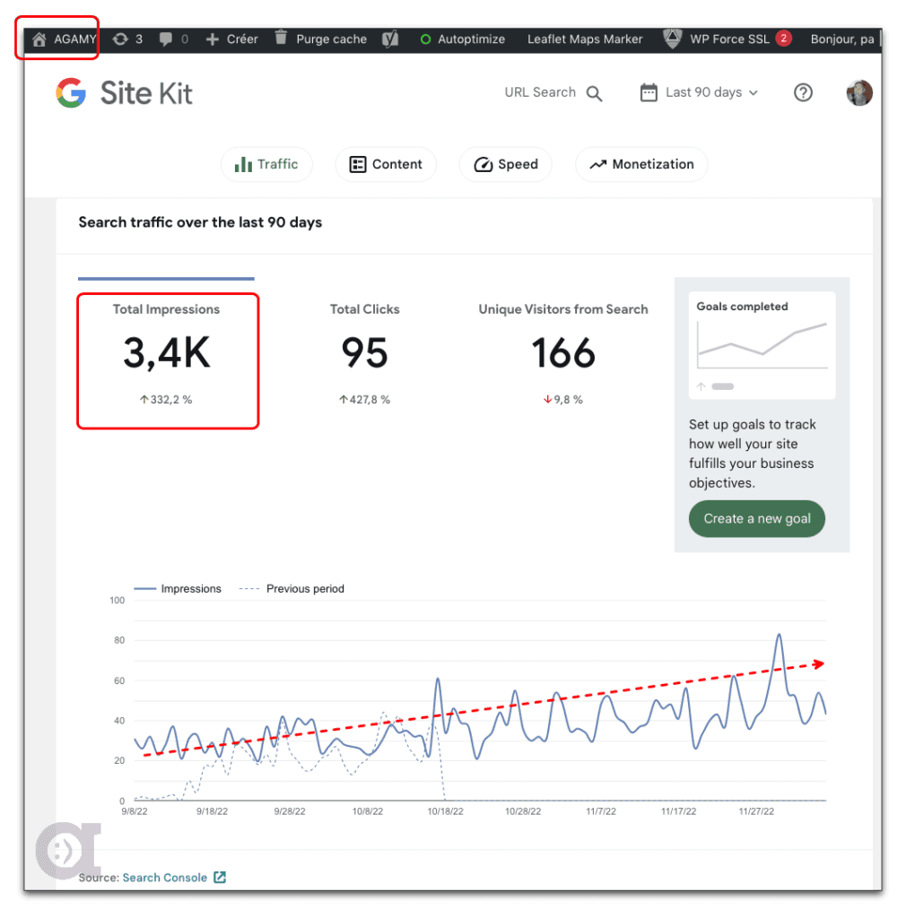Select the Unique Visitors from Search metric
The height and width of the screenshot is (918, 906).
tap(562, 353)
